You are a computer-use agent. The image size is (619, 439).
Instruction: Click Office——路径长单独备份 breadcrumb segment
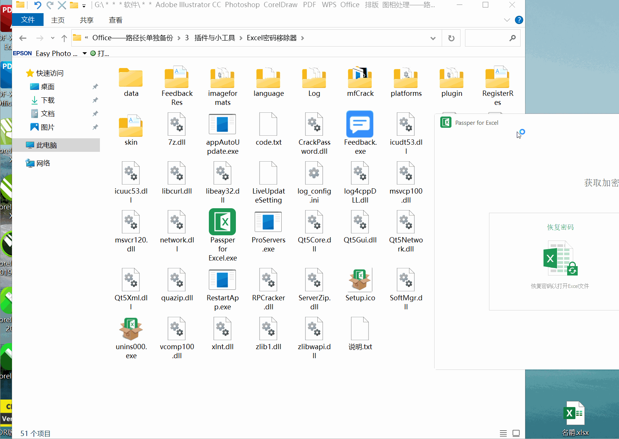pos(133,38)
